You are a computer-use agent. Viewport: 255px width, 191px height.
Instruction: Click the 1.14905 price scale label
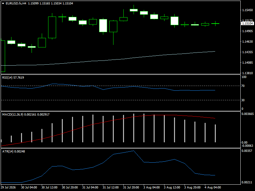[x=248, y=31]
